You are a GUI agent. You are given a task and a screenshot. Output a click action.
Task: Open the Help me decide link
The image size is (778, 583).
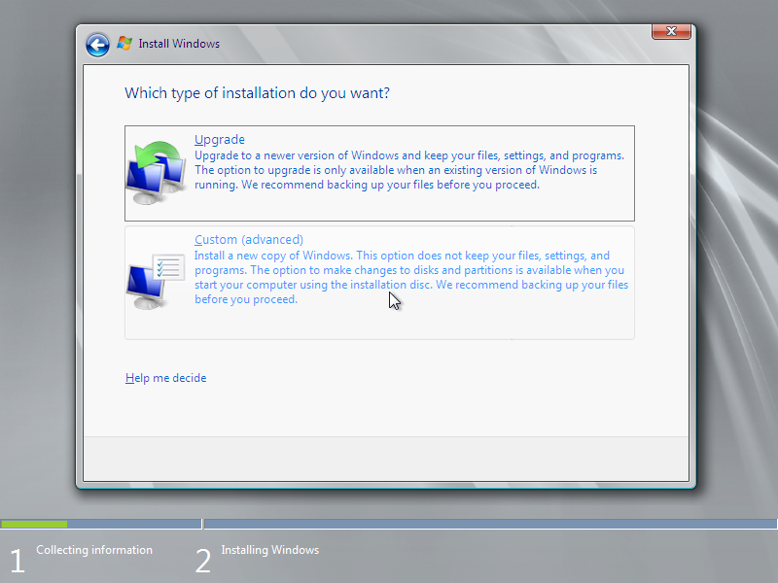point(165,378)
